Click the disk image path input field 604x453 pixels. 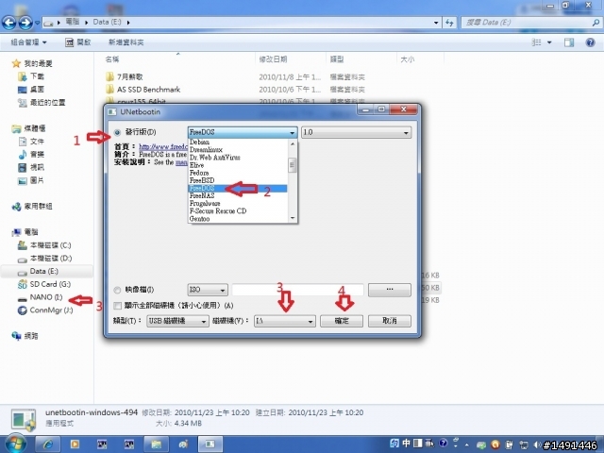298,290
